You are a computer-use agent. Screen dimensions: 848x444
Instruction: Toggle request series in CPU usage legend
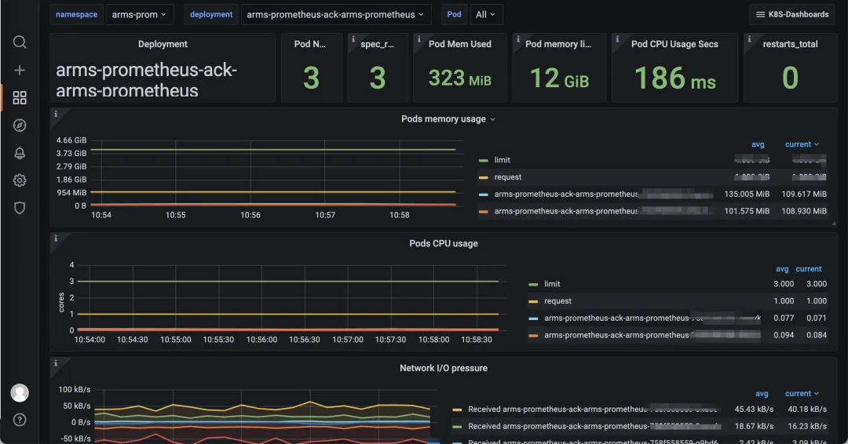pyautogui.click(x=557, y=301)
